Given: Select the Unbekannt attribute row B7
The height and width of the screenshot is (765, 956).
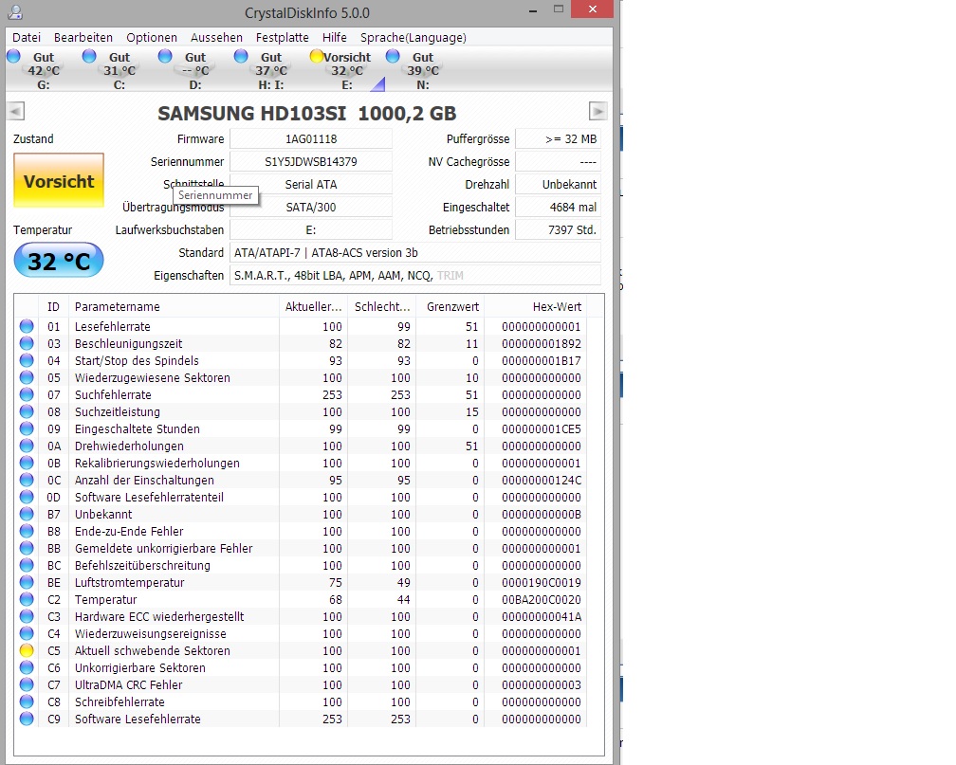Looking at the screenshot, I should coord(302,514).
